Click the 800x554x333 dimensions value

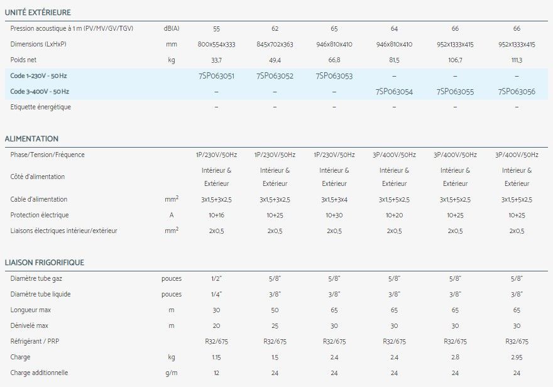[216, 45]
